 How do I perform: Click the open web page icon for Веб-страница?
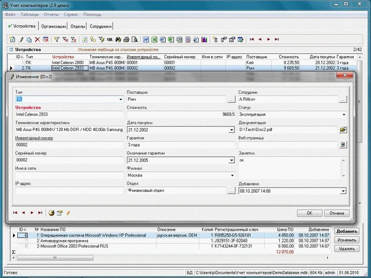click(343, 145)
